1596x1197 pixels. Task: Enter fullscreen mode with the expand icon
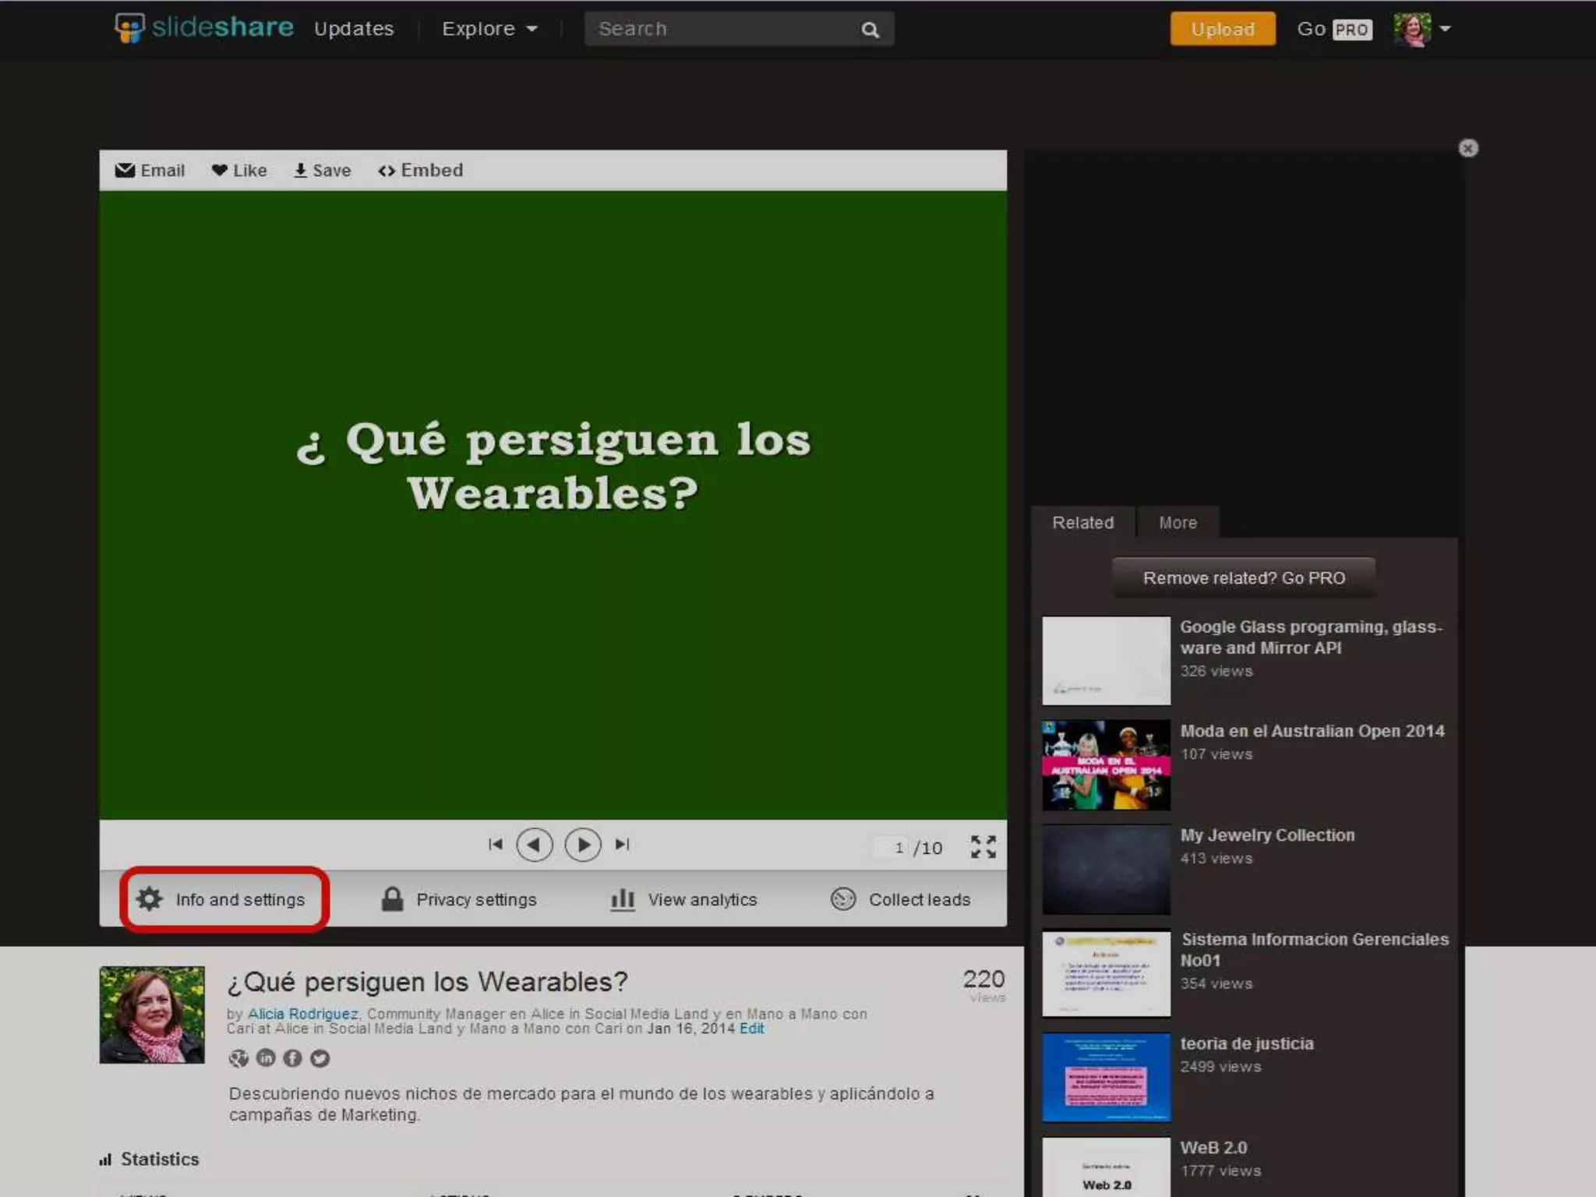pos(983,846)
